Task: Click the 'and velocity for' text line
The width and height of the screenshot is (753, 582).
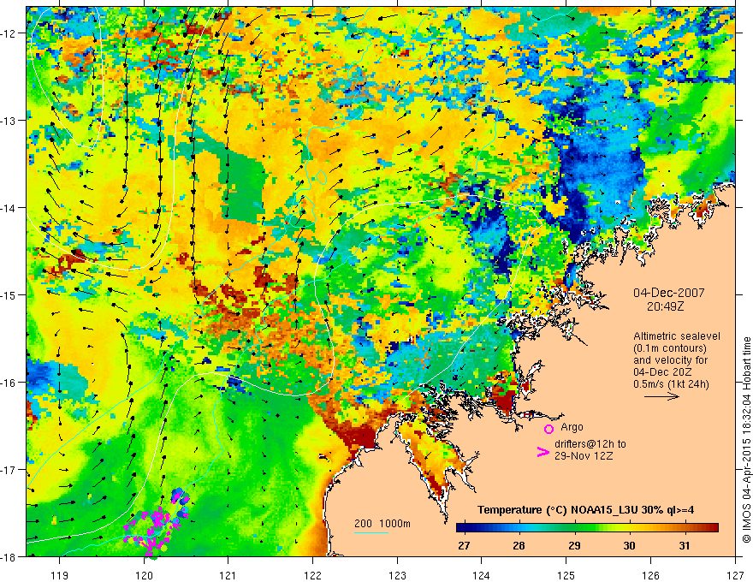Action: click(670, 360)
